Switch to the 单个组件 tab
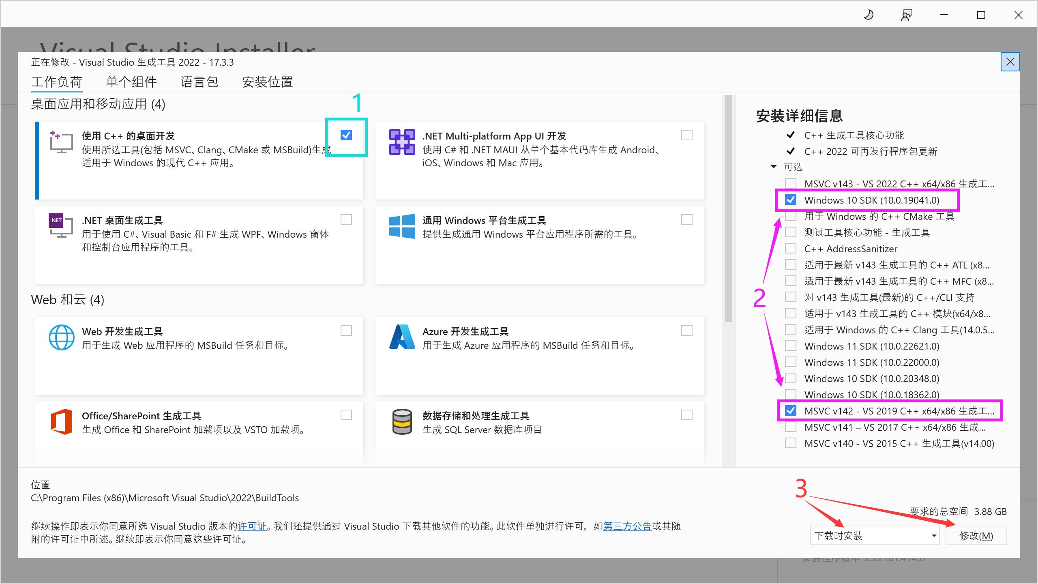Image resolution: width=1038 pixels, height=584 pixels. [x=131, y=82]
